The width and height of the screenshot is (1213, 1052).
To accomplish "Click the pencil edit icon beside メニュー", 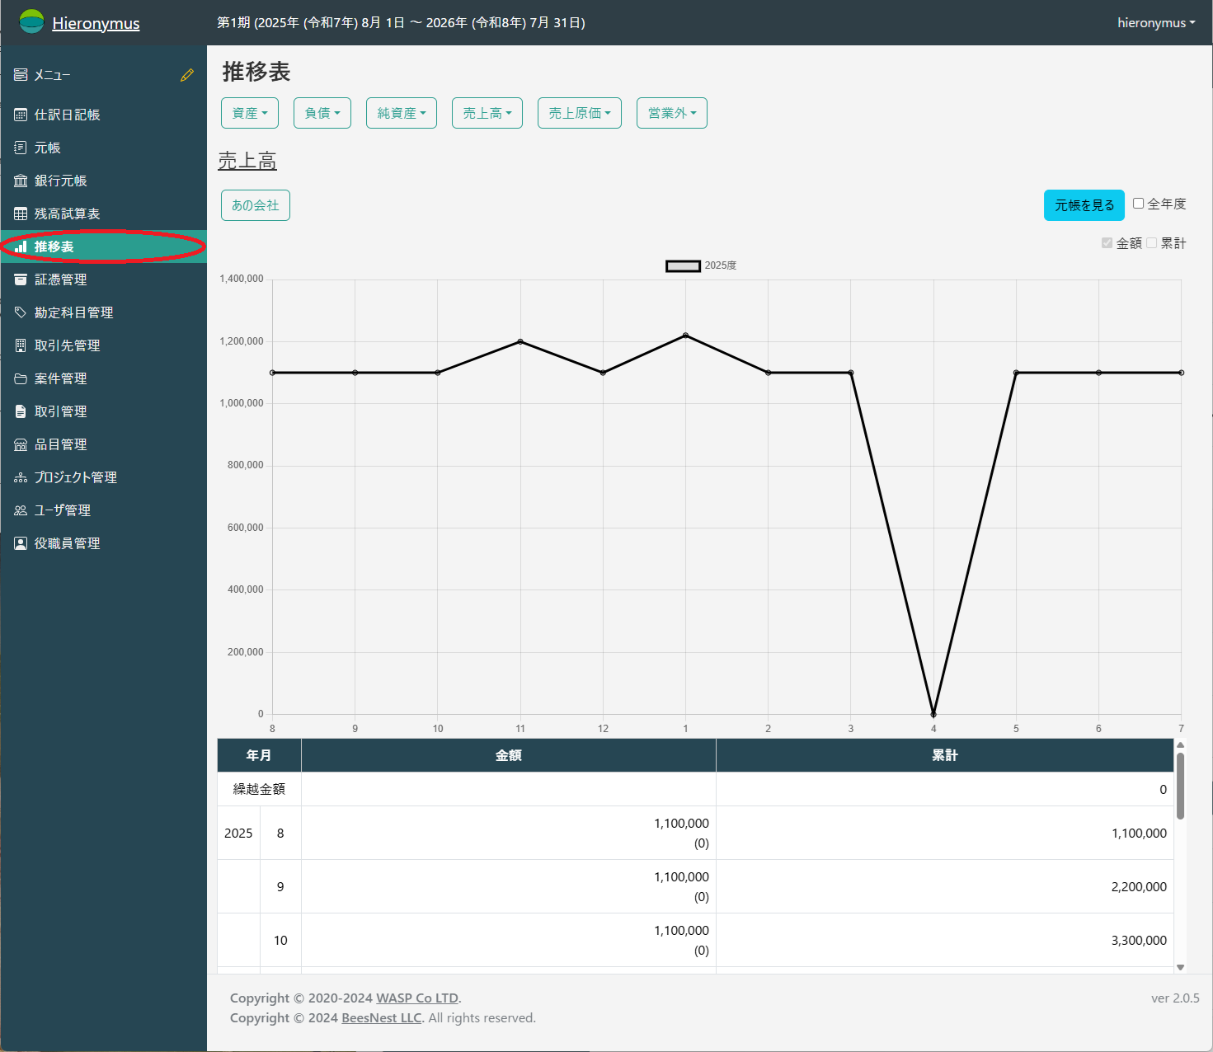I will click(187, 75).
